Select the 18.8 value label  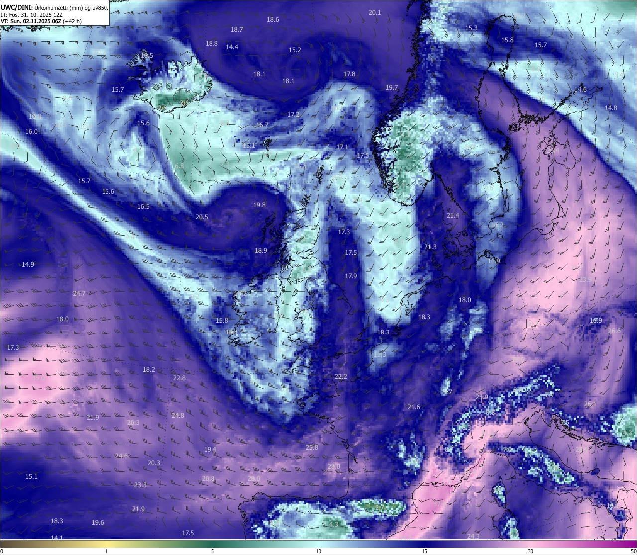pos(212,44)
